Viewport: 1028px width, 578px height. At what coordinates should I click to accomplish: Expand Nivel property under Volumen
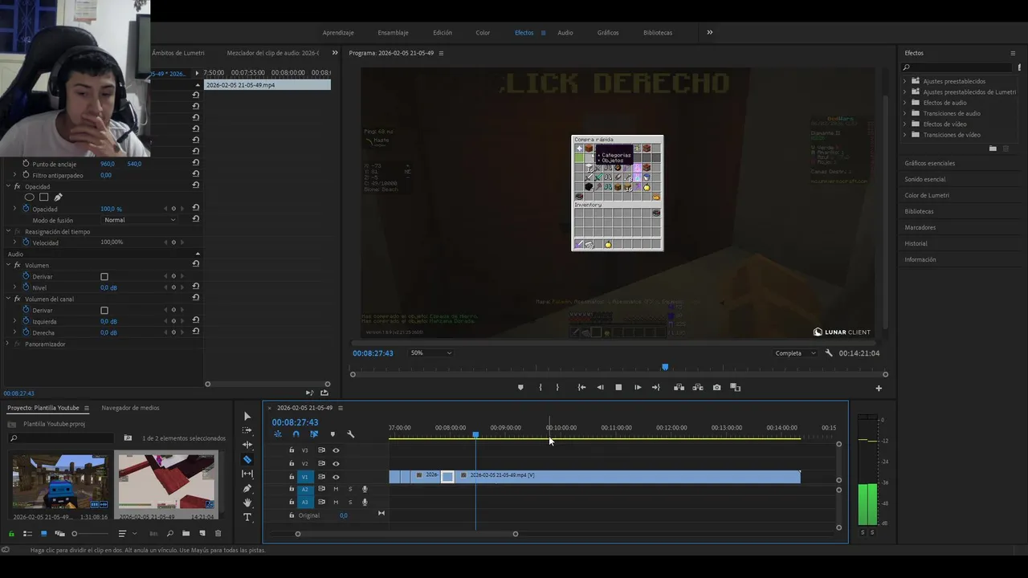point(14,287)
